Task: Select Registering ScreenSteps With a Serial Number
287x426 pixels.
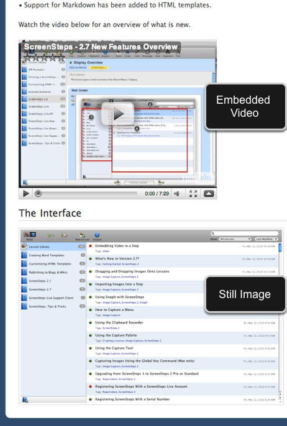Action: point(132,399)
